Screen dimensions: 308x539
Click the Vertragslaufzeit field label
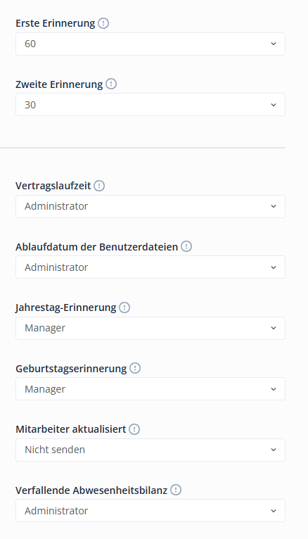(x=53, y=186)
